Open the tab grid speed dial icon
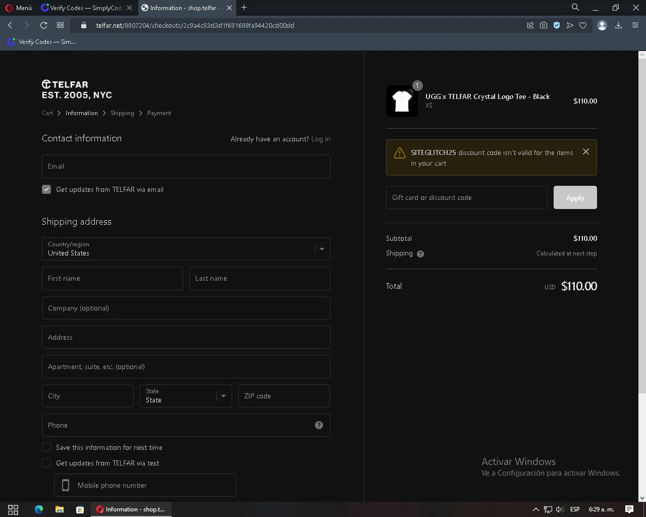Image resolution: width=646 pixels, height=517 pixels. click(60, 25)
